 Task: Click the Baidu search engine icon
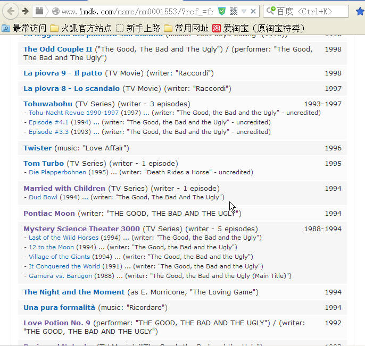[x=271, y=11]
